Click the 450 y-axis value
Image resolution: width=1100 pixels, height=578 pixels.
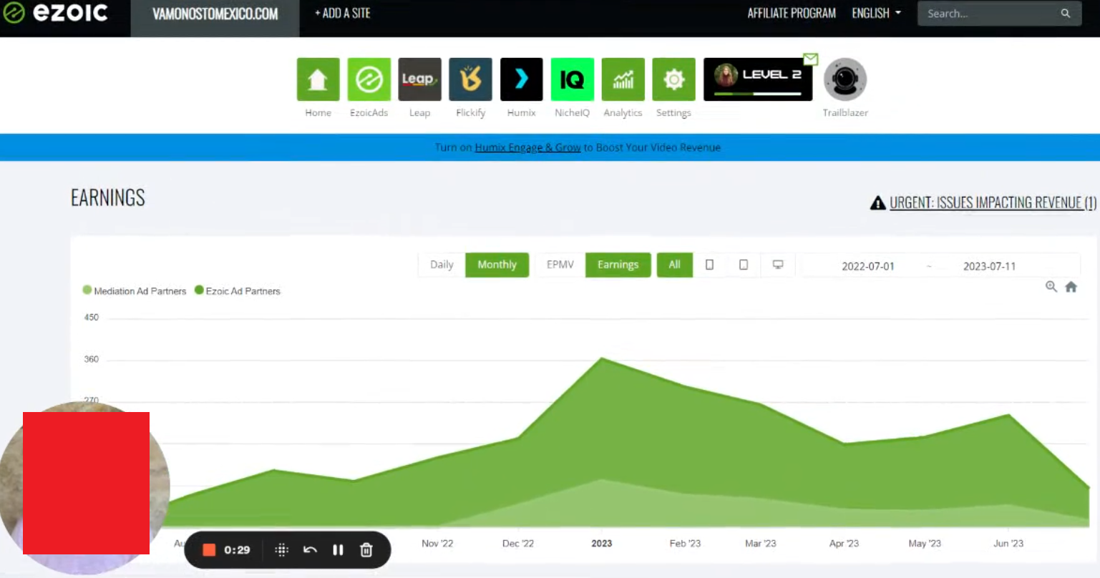point(92,317)
